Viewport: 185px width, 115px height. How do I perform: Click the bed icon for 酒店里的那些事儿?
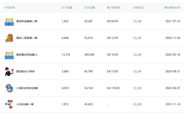click(9, 55)
